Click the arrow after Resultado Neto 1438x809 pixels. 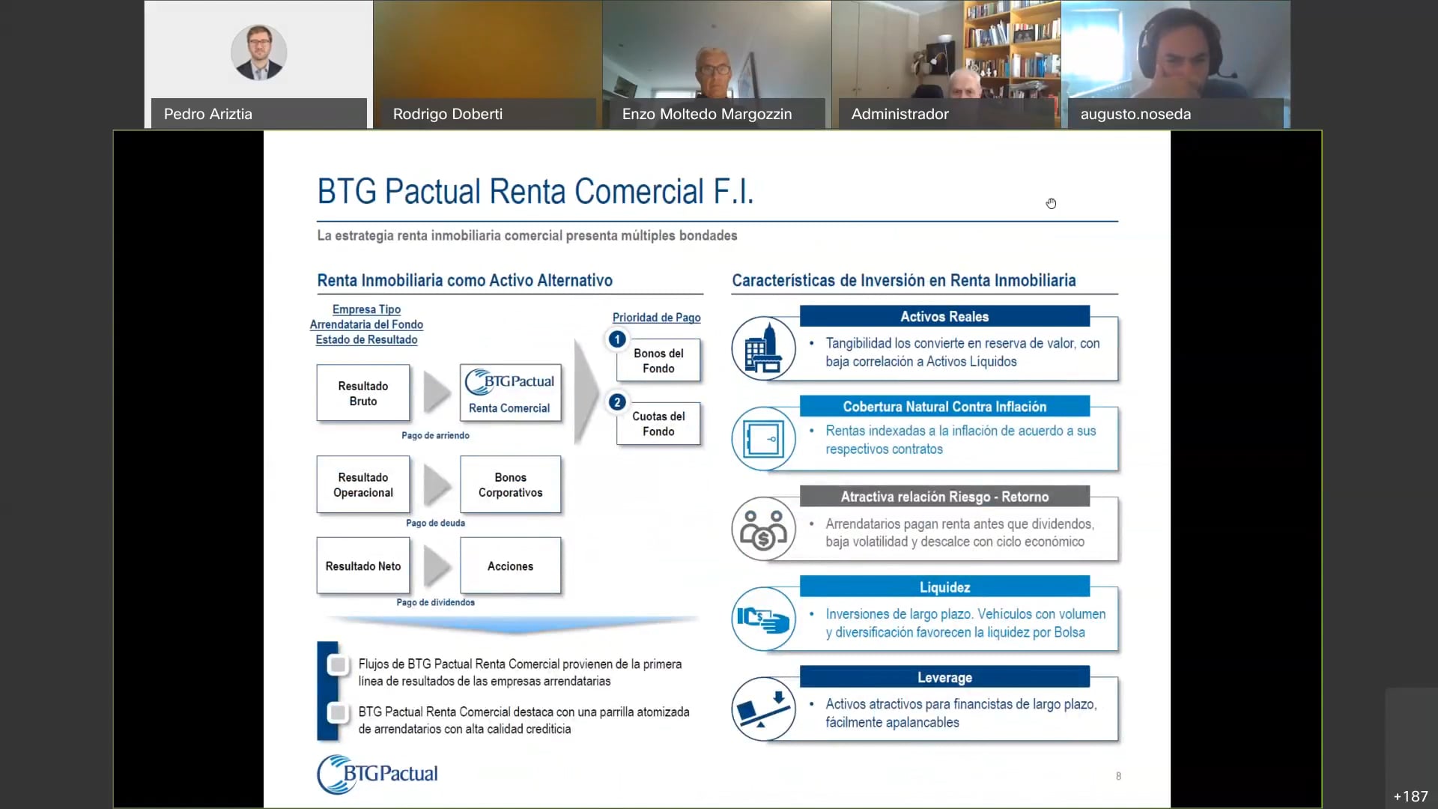point(437,566)
